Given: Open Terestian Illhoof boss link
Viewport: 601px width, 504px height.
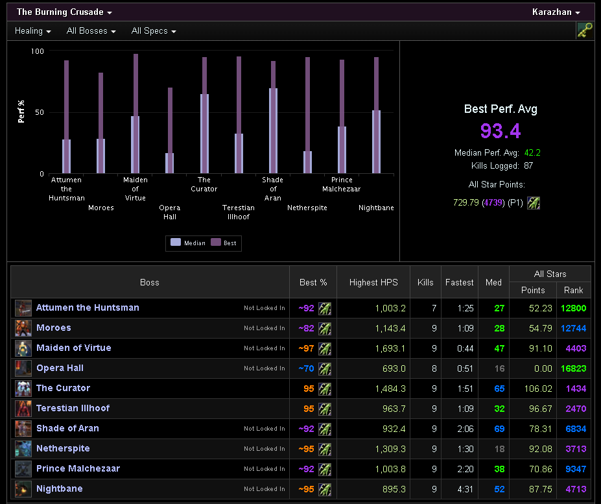Looking at the screenshot, I should [x=73, y=408].
